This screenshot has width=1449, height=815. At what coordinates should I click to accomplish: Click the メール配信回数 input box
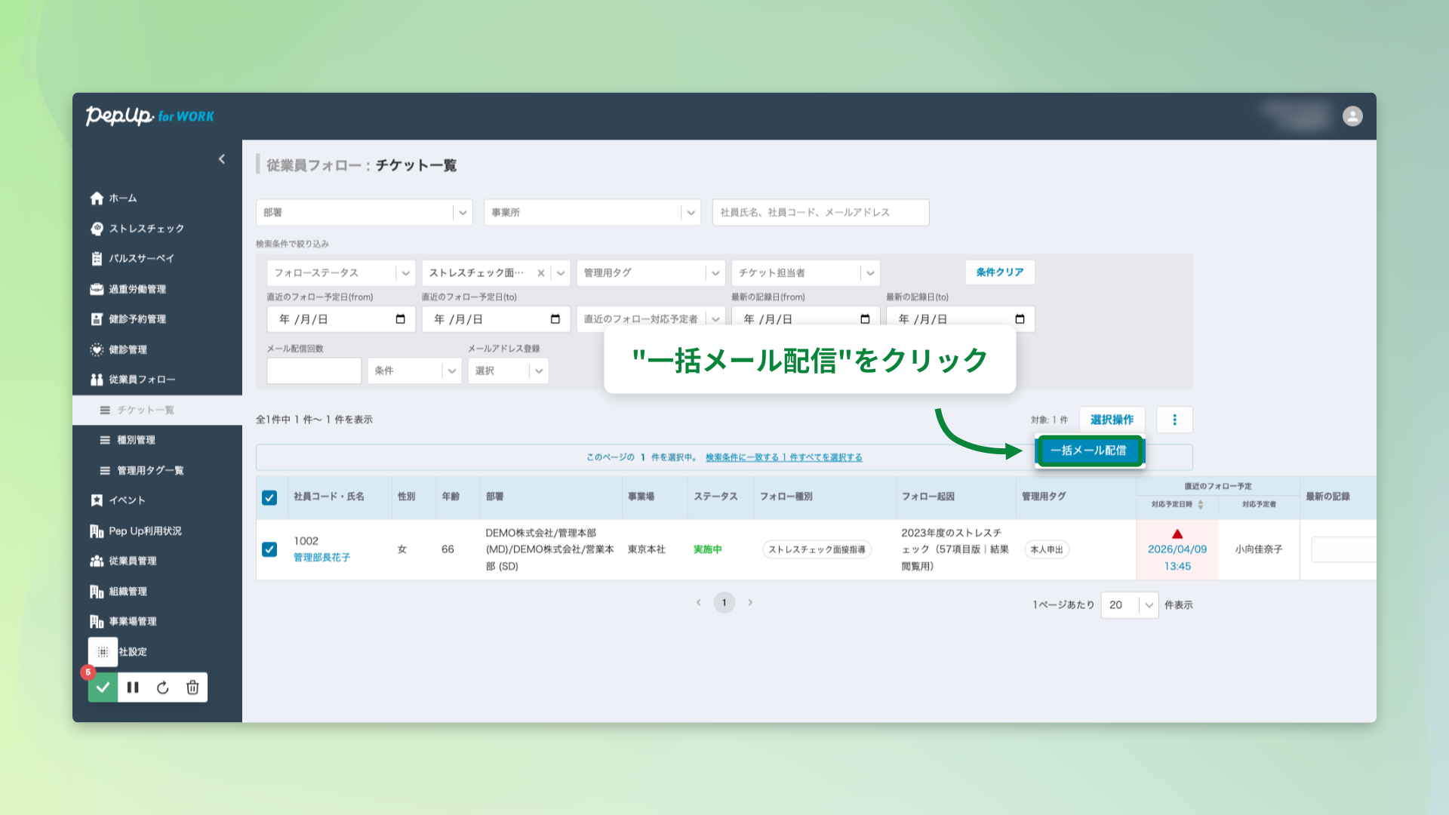(x=314, y=371)
